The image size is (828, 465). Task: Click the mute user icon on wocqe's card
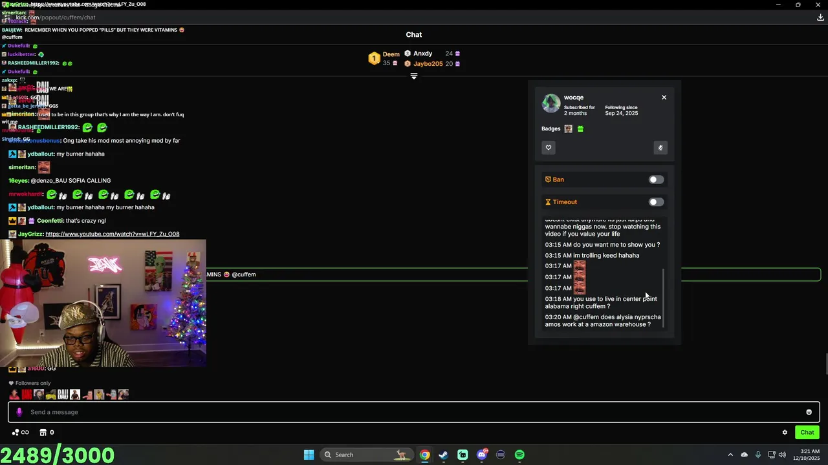(x=660, y=148)
